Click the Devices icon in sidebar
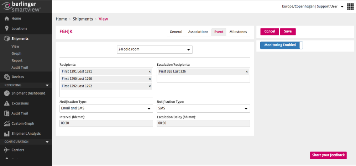Image resolution: width=356 pixels, height=166 pixels. (x=7, y=77)
